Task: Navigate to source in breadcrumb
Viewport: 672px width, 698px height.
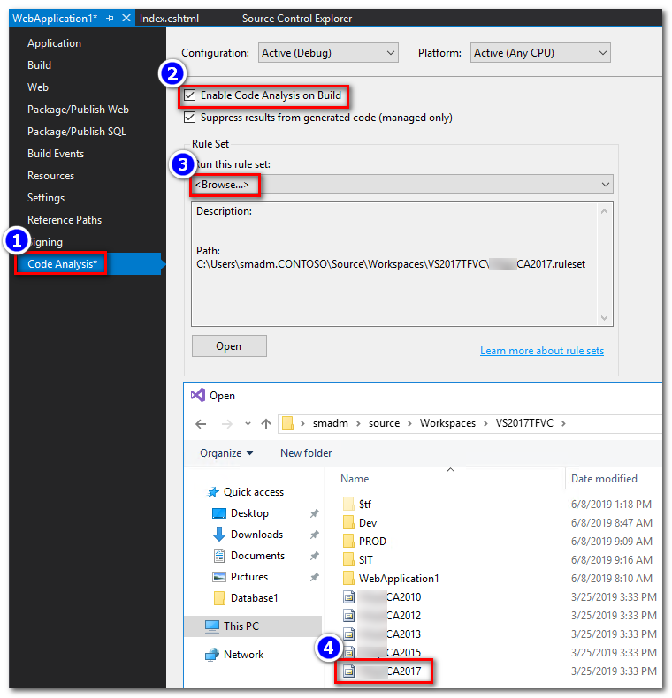Action: pyautogui.click(x=384, y=423)
